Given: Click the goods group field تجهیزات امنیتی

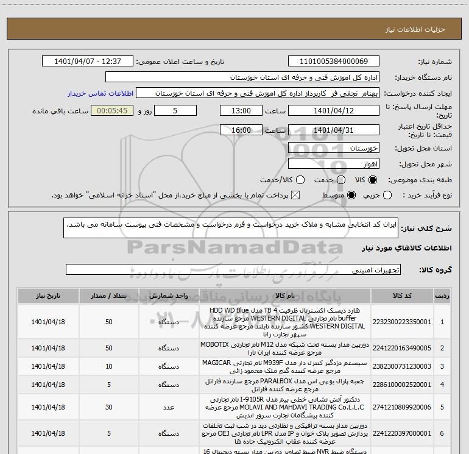Looking at the screenshot, I should tap(233, 269).
